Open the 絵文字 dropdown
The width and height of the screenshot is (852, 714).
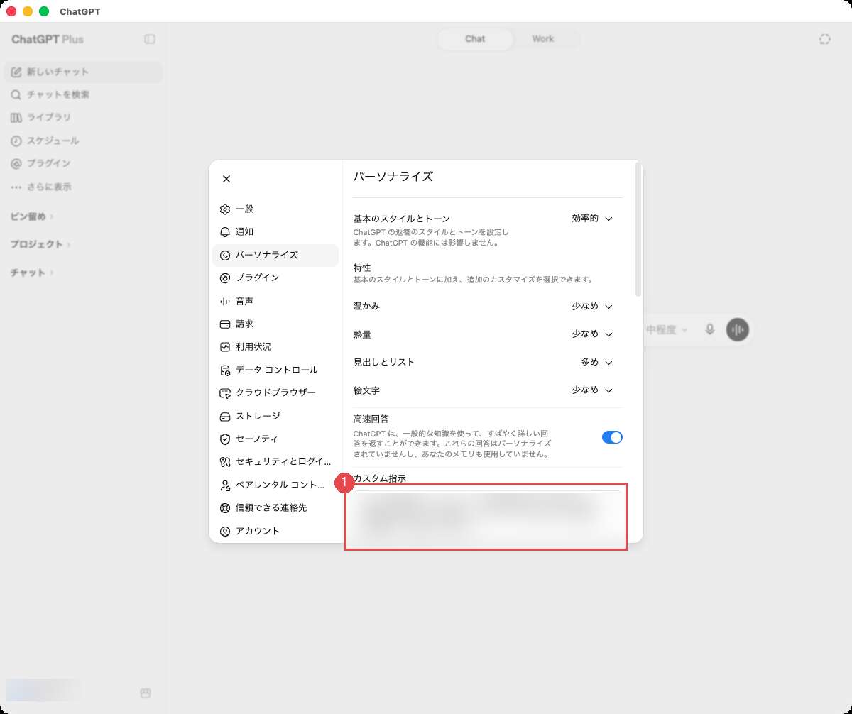pyautogui.click(x=592, y=390)
